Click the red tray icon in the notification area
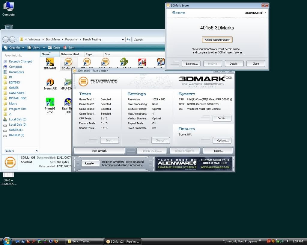Screen dimensions: 307x245 (269, 241)
